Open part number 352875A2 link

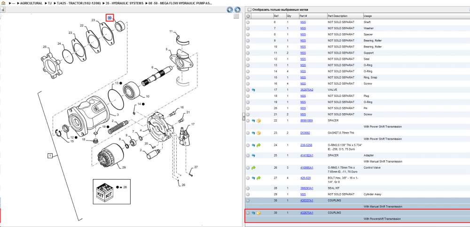306,90
